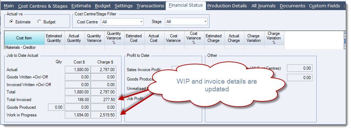Click the tab strip scroll arrow
Image resolution: width=351 pixels, height=130 pixels.
click(x=344, y=6)
